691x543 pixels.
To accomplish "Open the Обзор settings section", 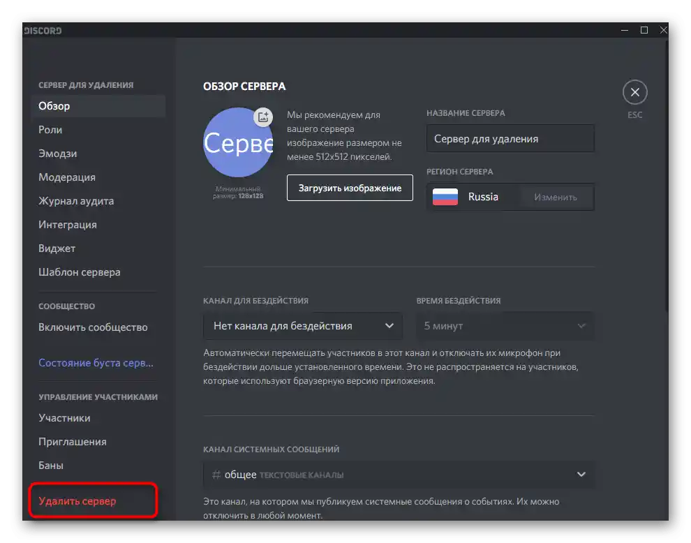I will click(x=98, y=106).
